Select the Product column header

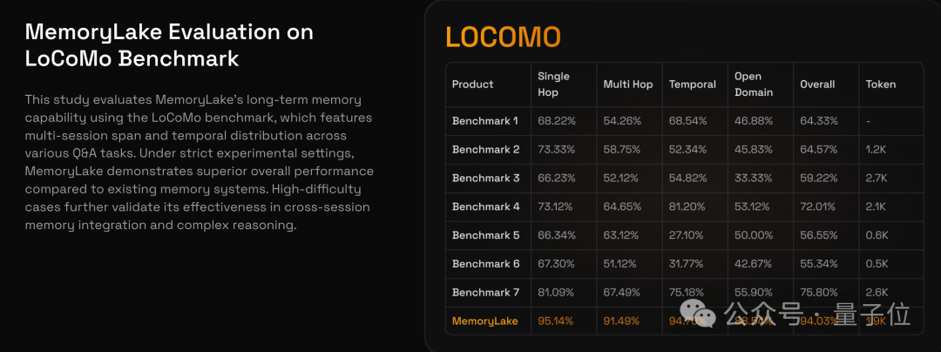pyautogui.click(x=472, y=85)
